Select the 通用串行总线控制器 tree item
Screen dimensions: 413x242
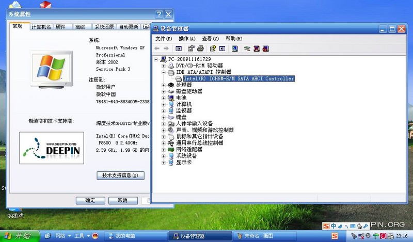200,143
